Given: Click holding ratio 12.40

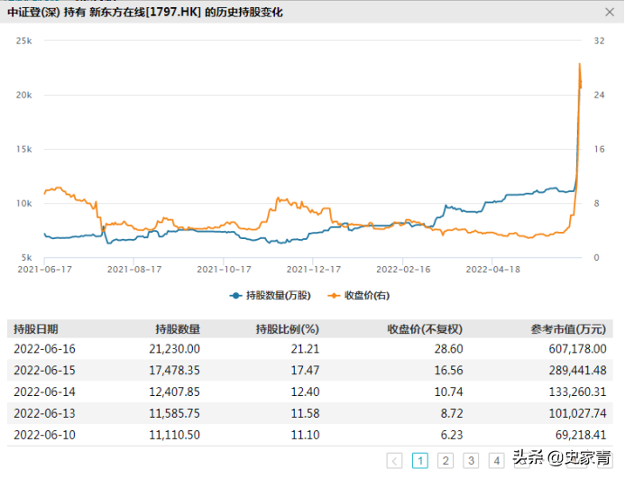Looking at the screenshot, I should 306,392.
